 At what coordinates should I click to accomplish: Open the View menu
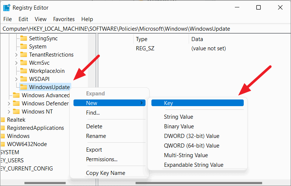point(41,19)
